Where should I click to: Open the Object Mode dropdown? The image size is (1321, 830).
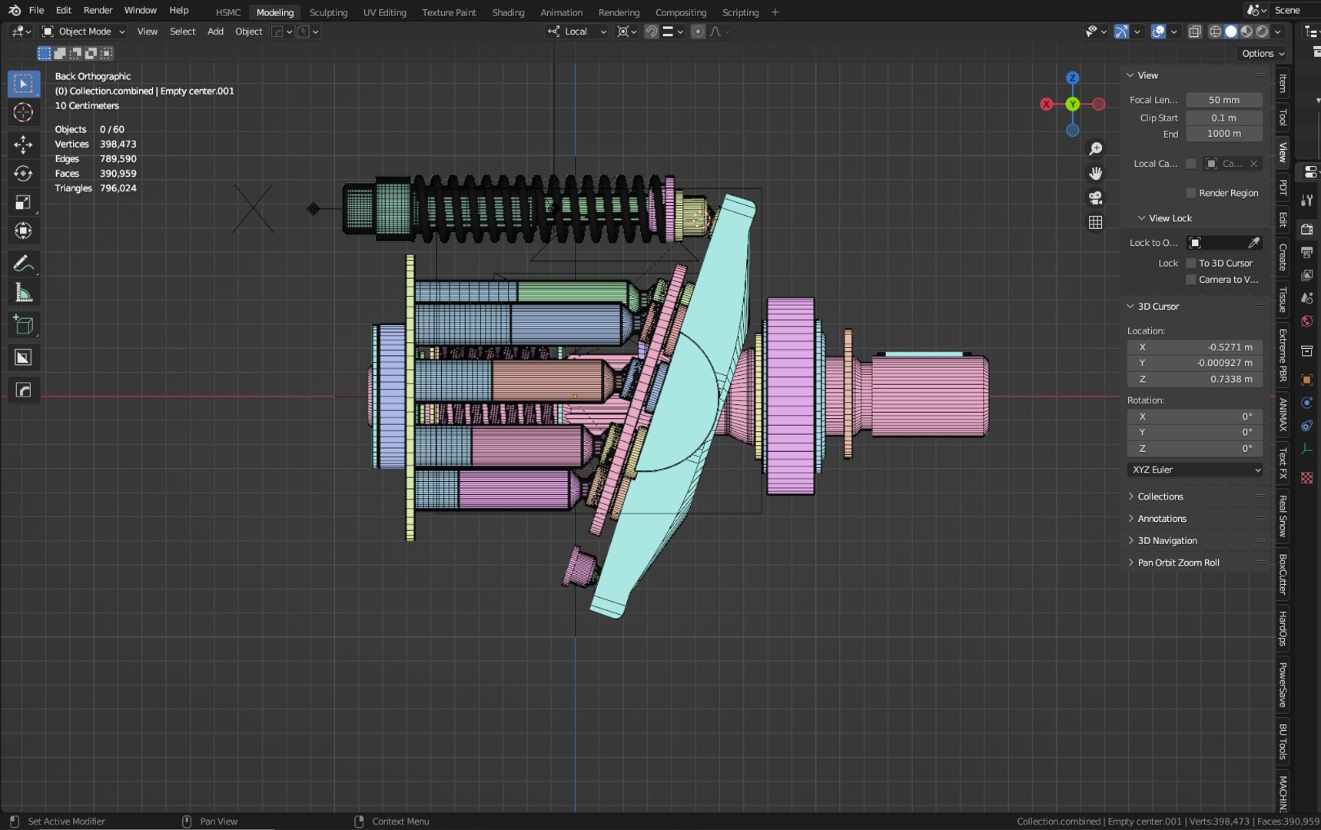83,32
